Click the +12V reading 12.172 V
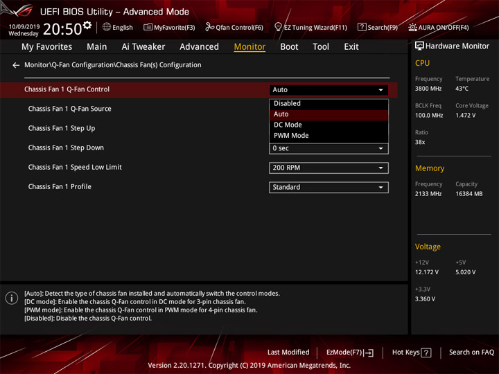This screenshot has height=374, width=499. pyautogui.click(x=426, y=272)
